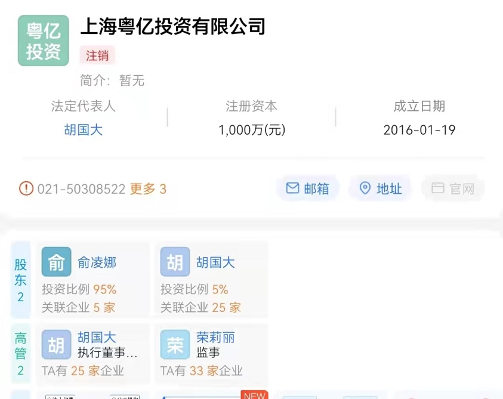This screenshot has width=503, height=399.
Task: Open the 高管 2 section tab
Action: tap(20, 352)
